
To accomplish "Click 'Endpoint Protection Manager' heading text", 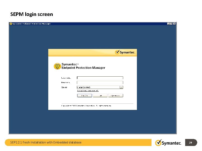I will click(x=83, y=68).
